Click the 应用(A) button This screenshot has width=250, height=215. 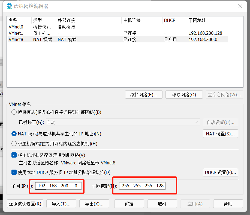coord(195,204)
